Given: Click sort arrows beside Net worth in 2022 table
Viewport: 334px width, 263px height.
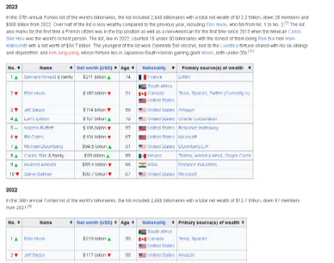Looking at the screenshot, I should coord(116,222).
